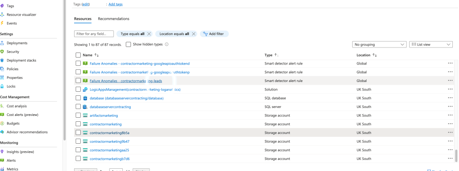Viewport: 459px width, 171px height.
Task: Toggle Show hidden types checkbox
Action: (x=128, y=44)
